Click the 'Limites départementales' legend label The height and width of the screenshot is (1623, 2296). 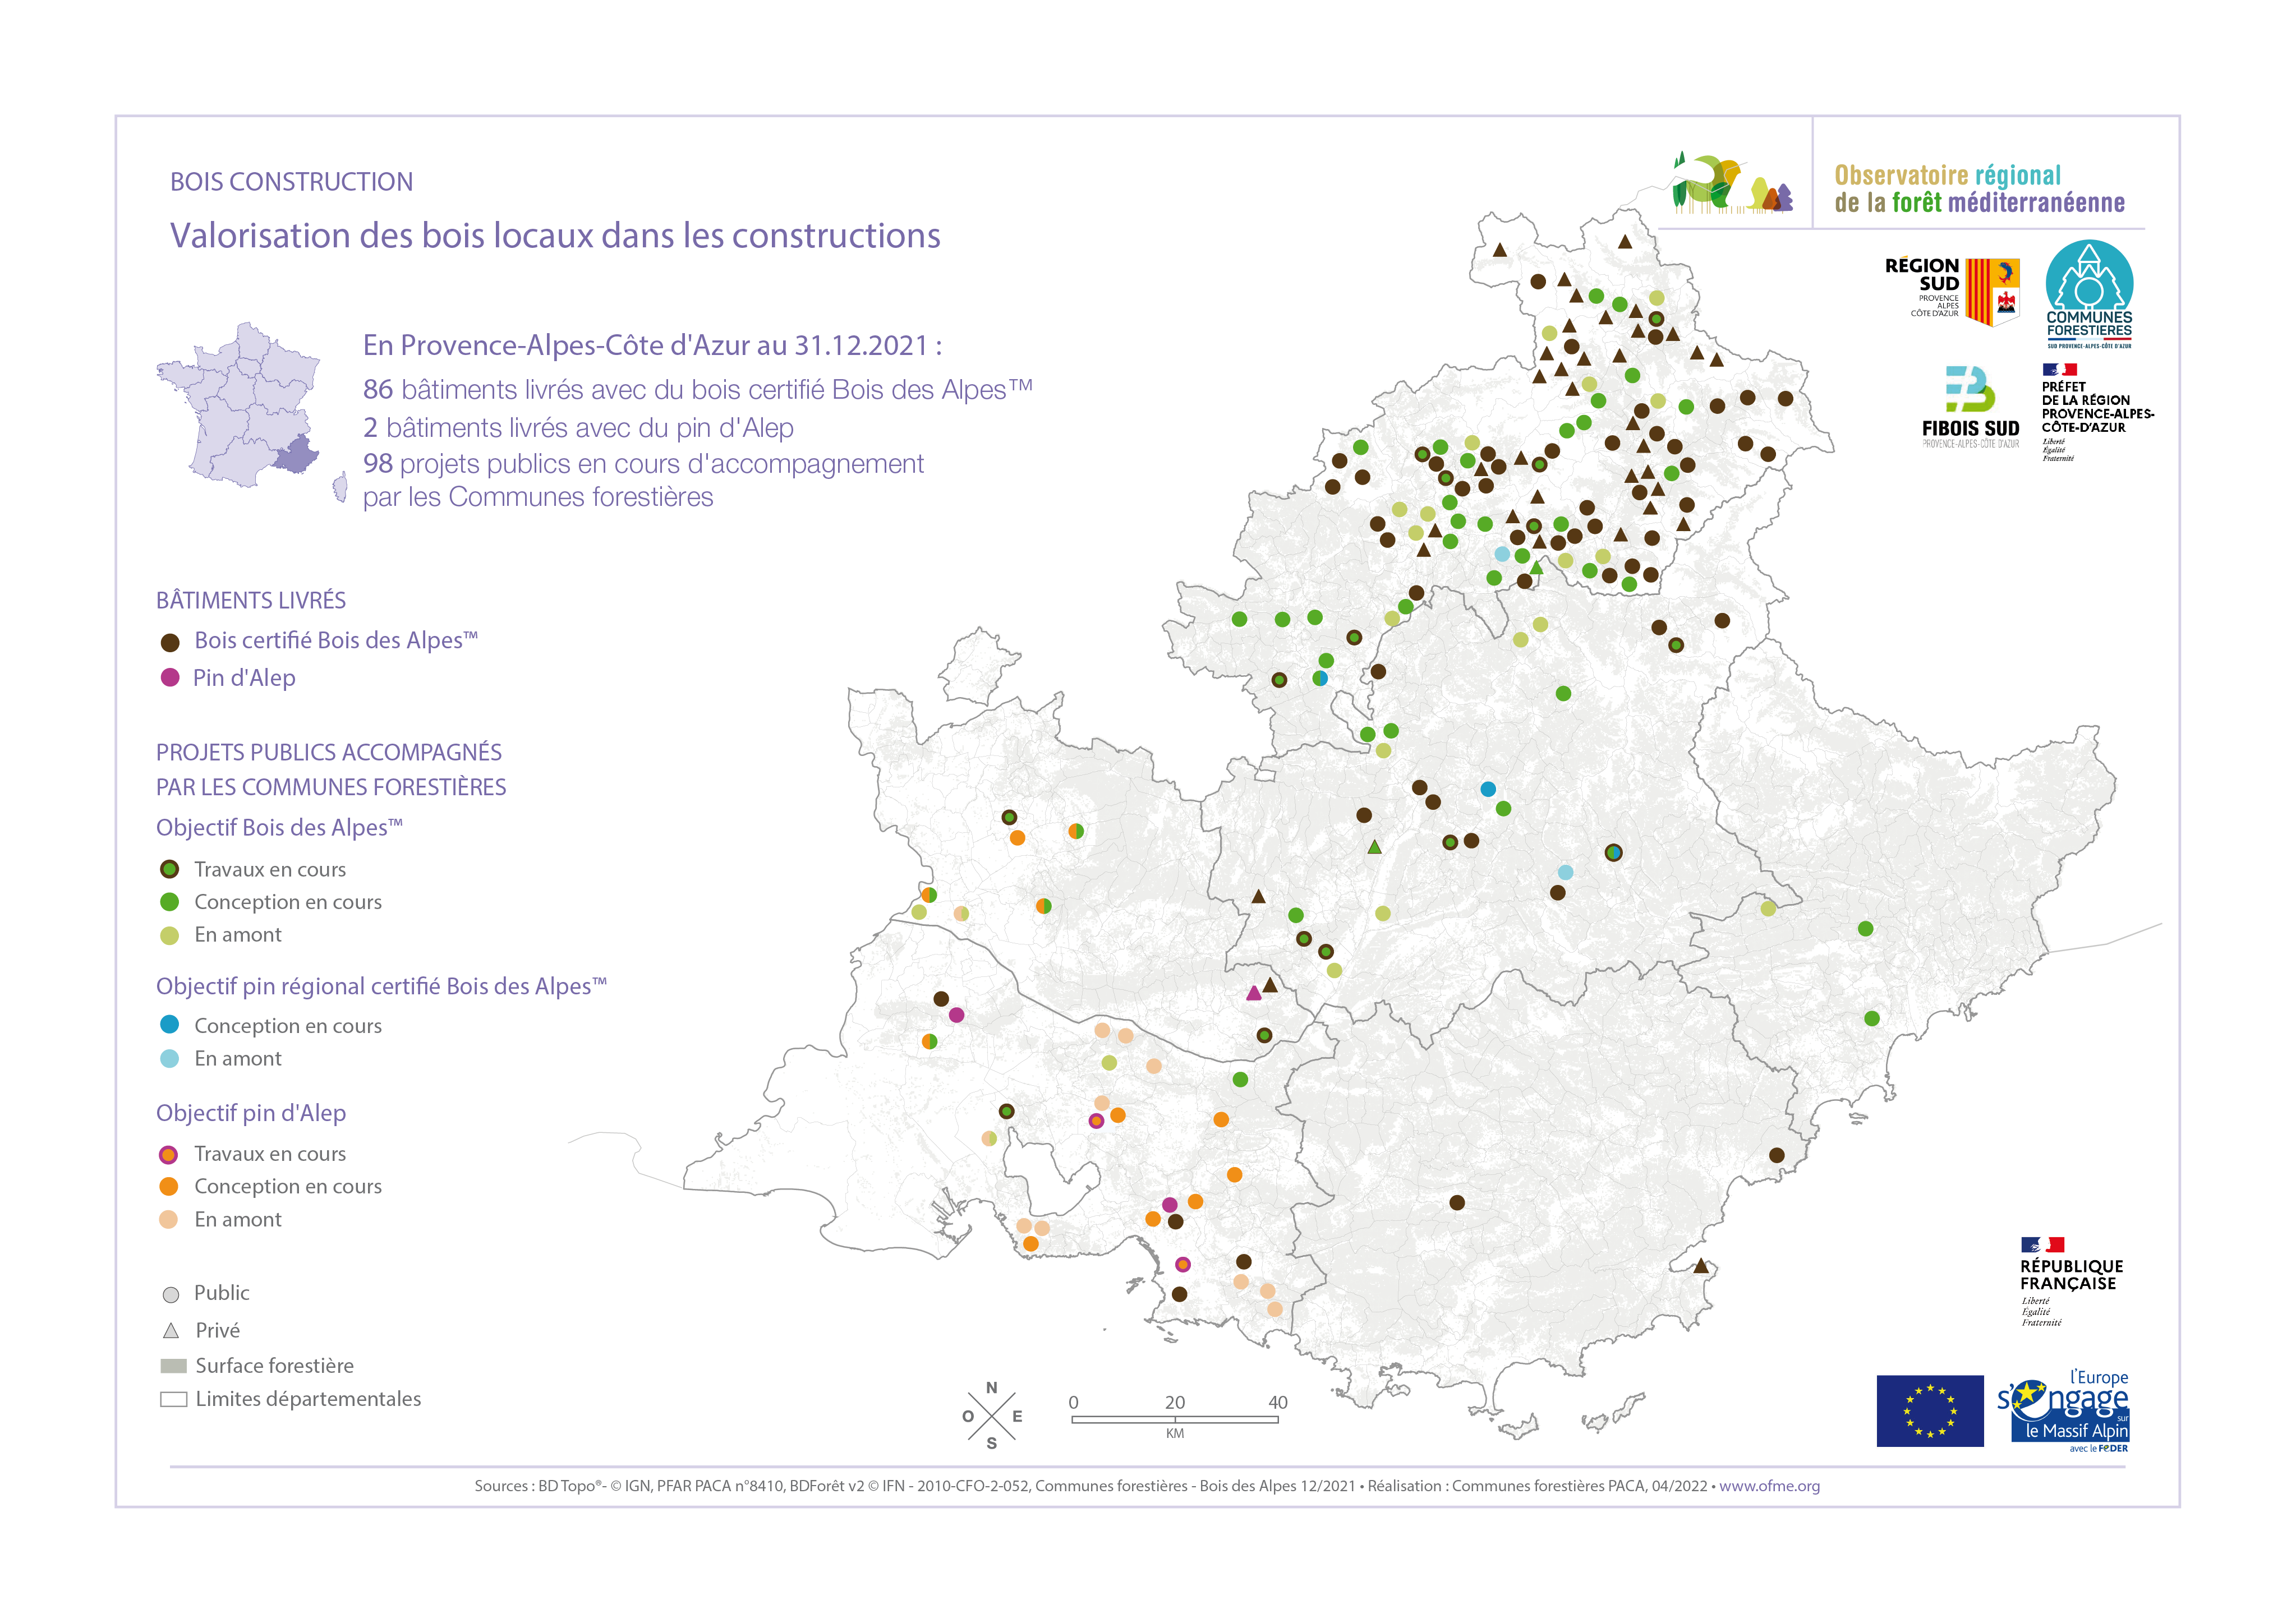point(308,1399)
